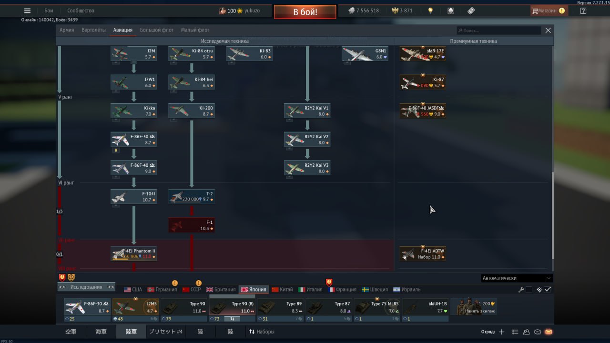Collapse the Исследования panel

click(86, 287)
